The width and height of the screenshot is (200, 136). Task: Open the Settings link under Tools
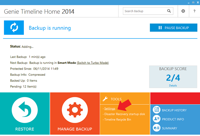(x=110, y=108)
